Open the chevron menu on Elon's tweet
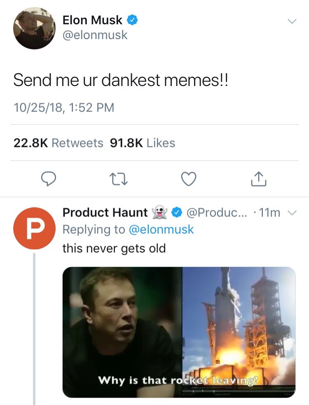309x405 pixels. 291,21
